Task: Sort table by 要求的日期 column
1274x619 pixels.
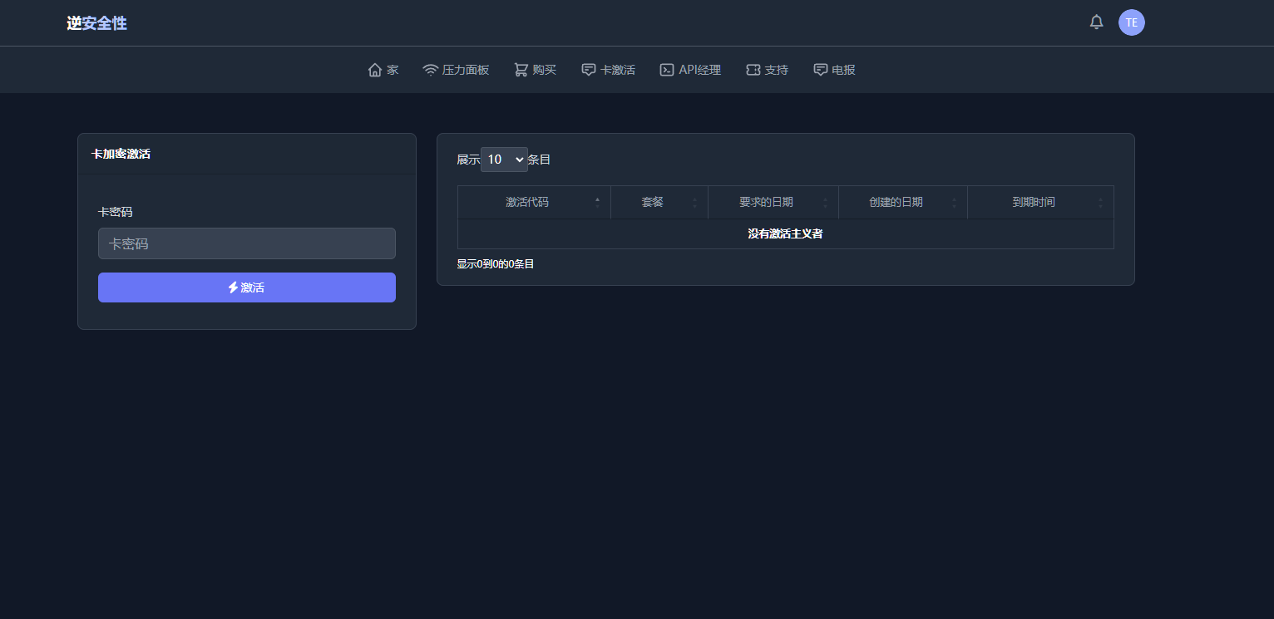Action: (x=773, y=202)
